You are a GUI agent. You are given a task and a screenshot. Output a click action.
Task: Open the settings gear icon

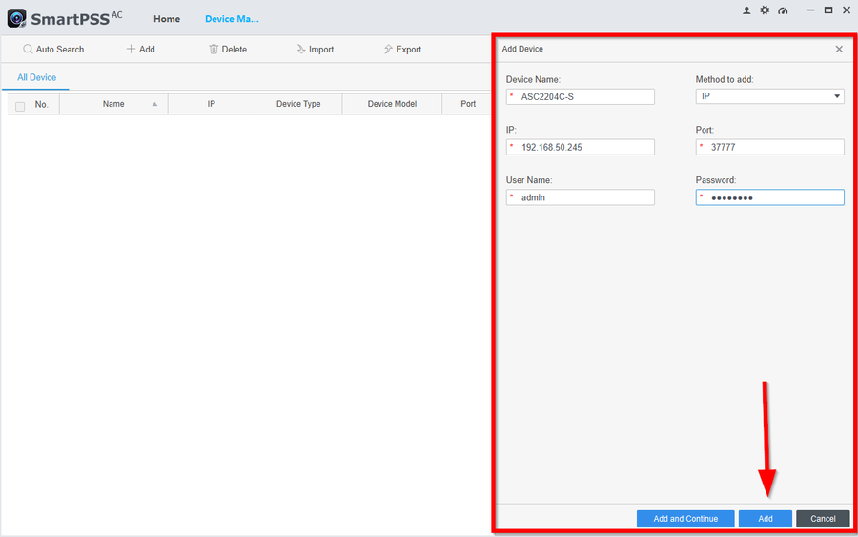pyautogui.click(x=764, y=10)
